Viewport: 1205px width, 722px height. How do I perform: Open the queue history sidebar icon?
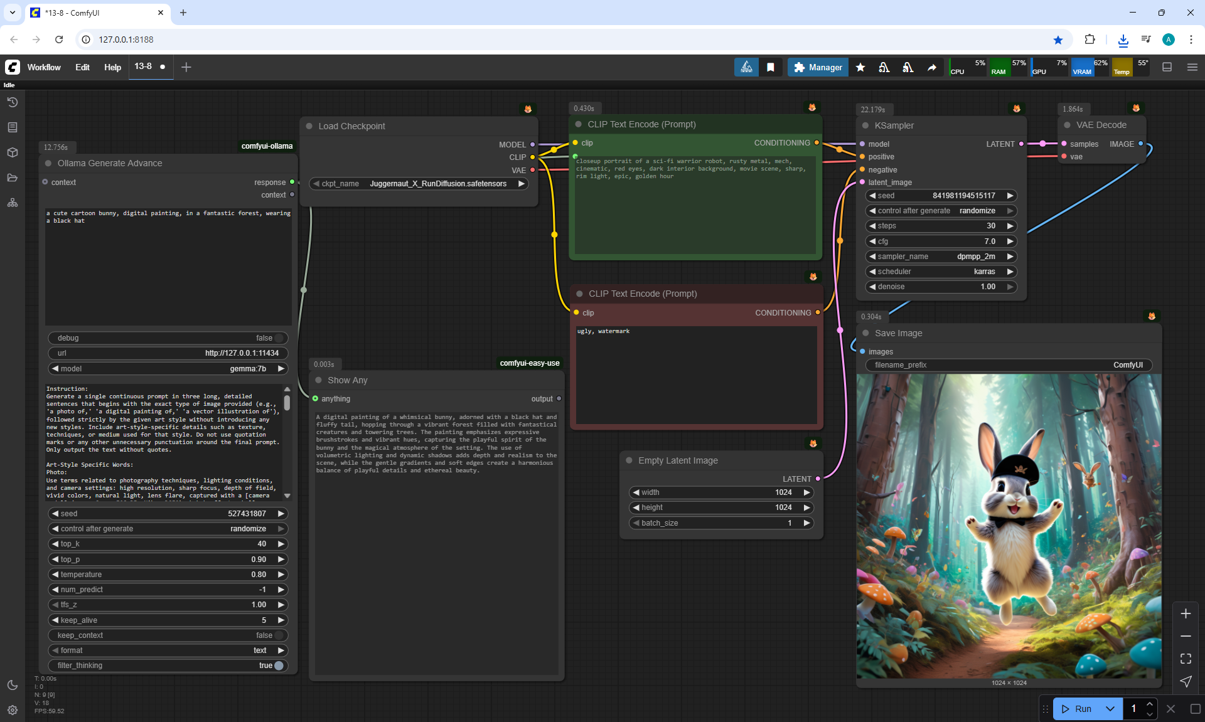[13, 102]
